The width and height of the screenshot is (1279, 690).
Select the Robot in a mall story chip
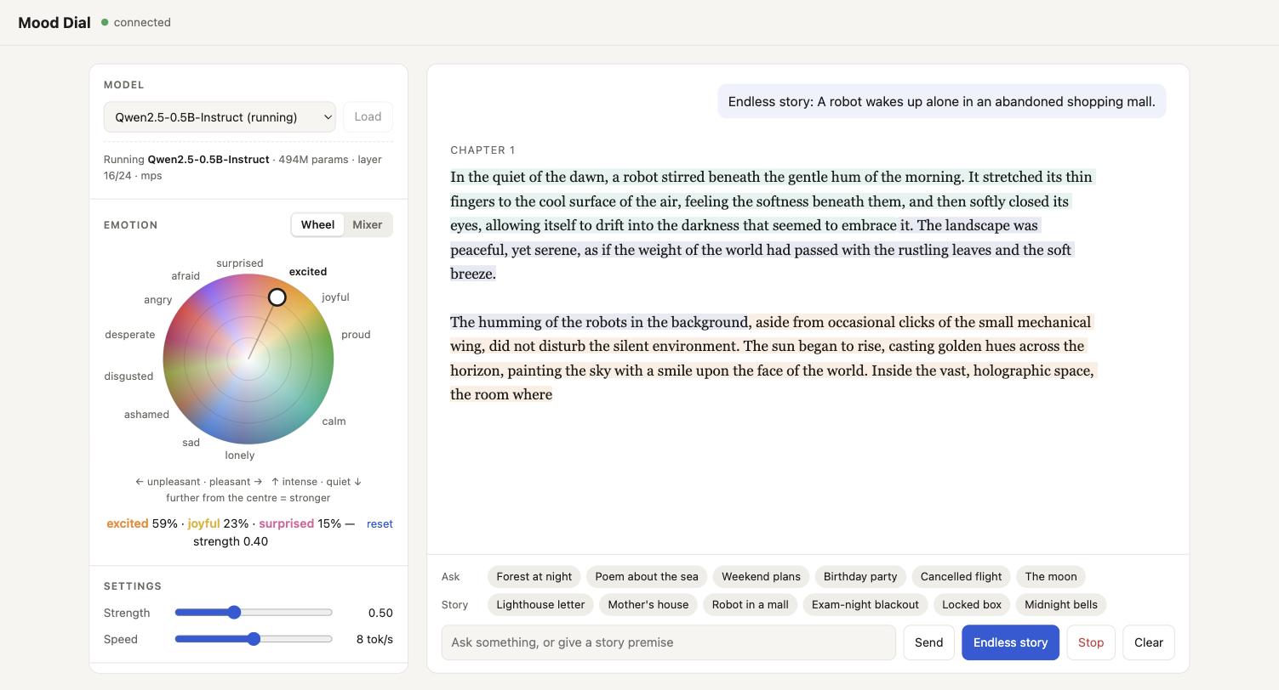tap(751, 605)
